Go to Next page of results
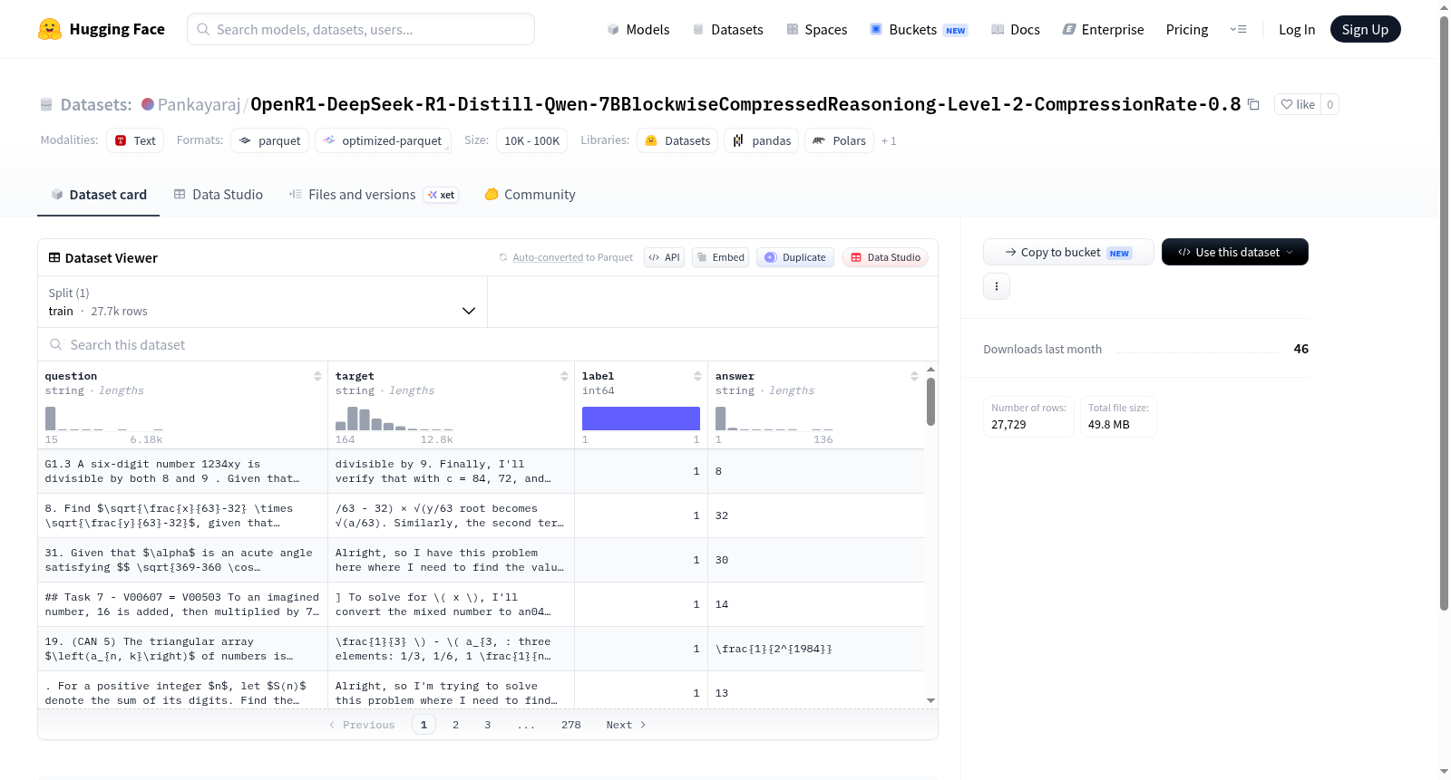Image resolution: width=1451 pixels, height=780 pixels. (x=626, y=725)
